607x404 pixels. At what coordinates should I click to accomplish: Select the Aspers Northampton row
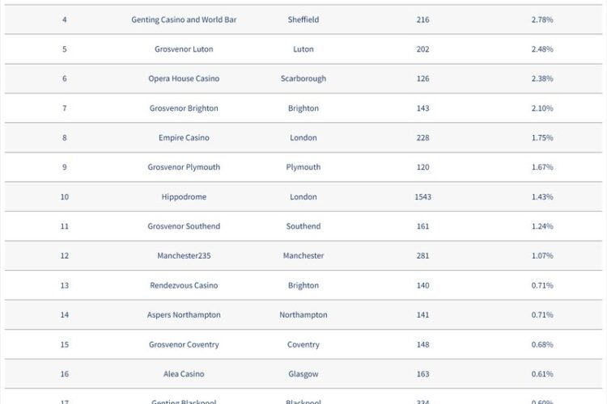click(x=303, y=314)
